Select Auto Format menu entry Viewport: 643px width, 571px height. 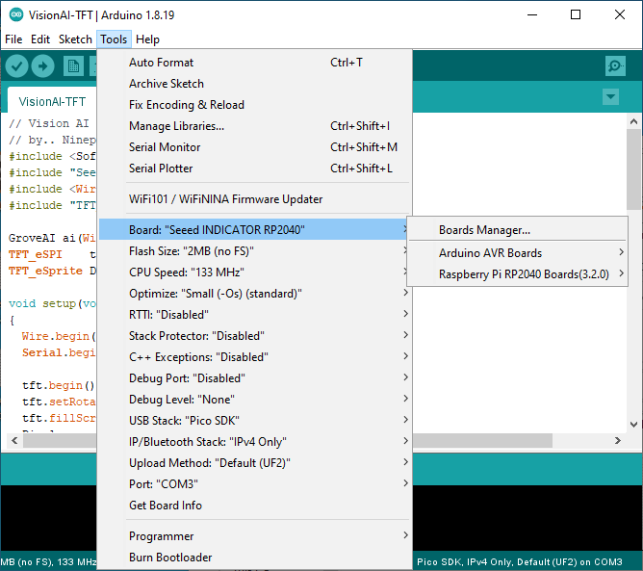(255, 63)
